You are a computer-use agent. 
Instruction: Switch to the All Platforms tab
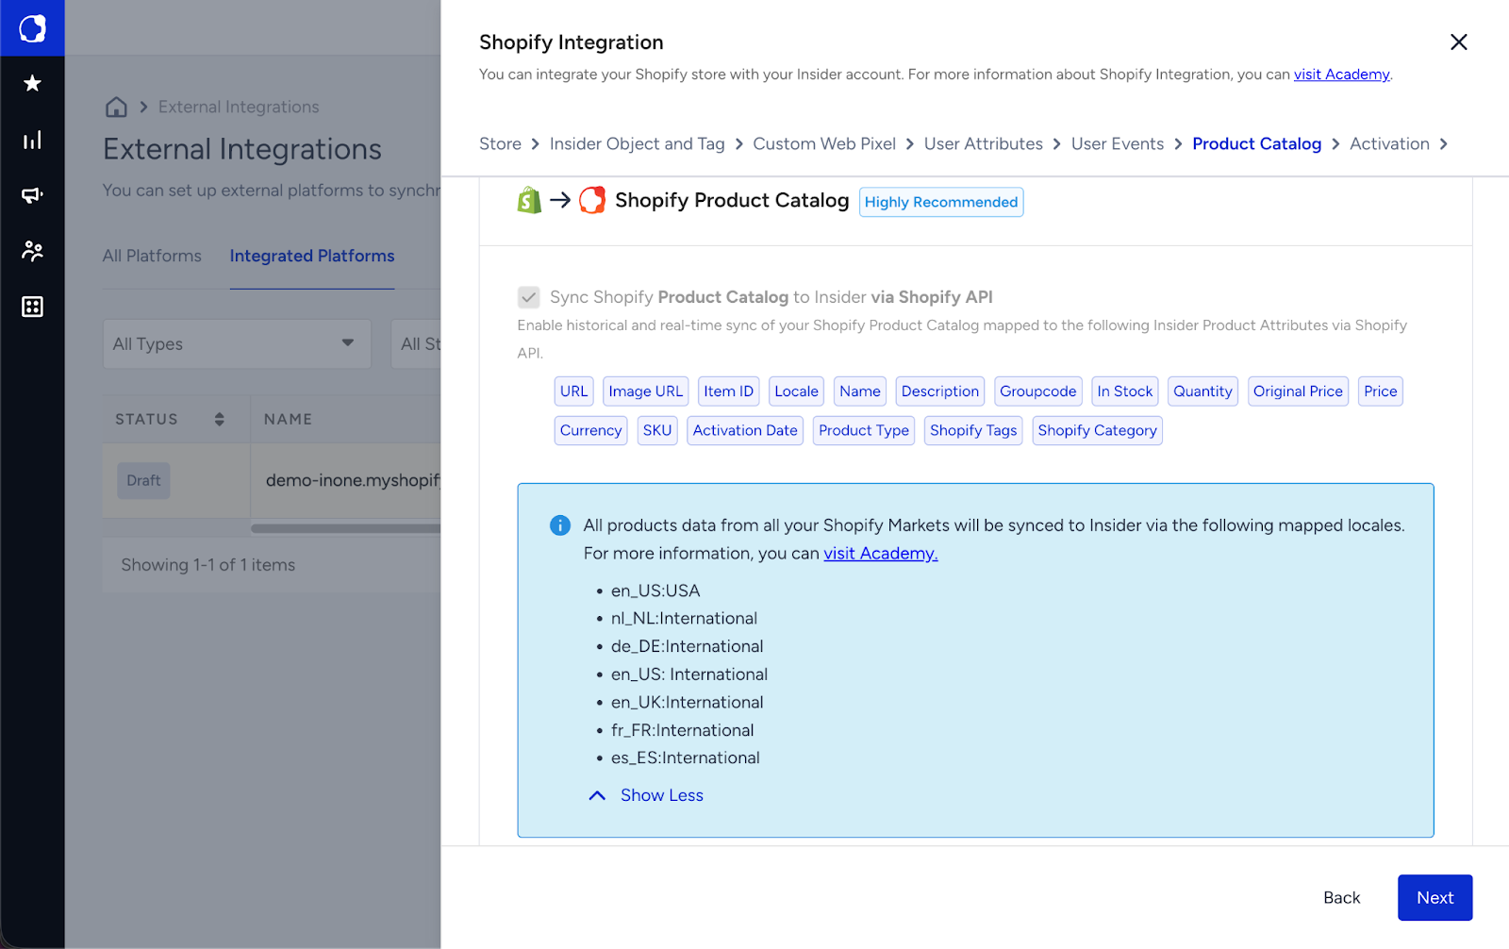coord(152,256)
